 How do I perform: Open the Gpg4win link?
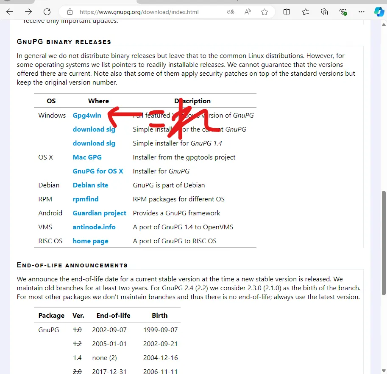click(87, 115)
